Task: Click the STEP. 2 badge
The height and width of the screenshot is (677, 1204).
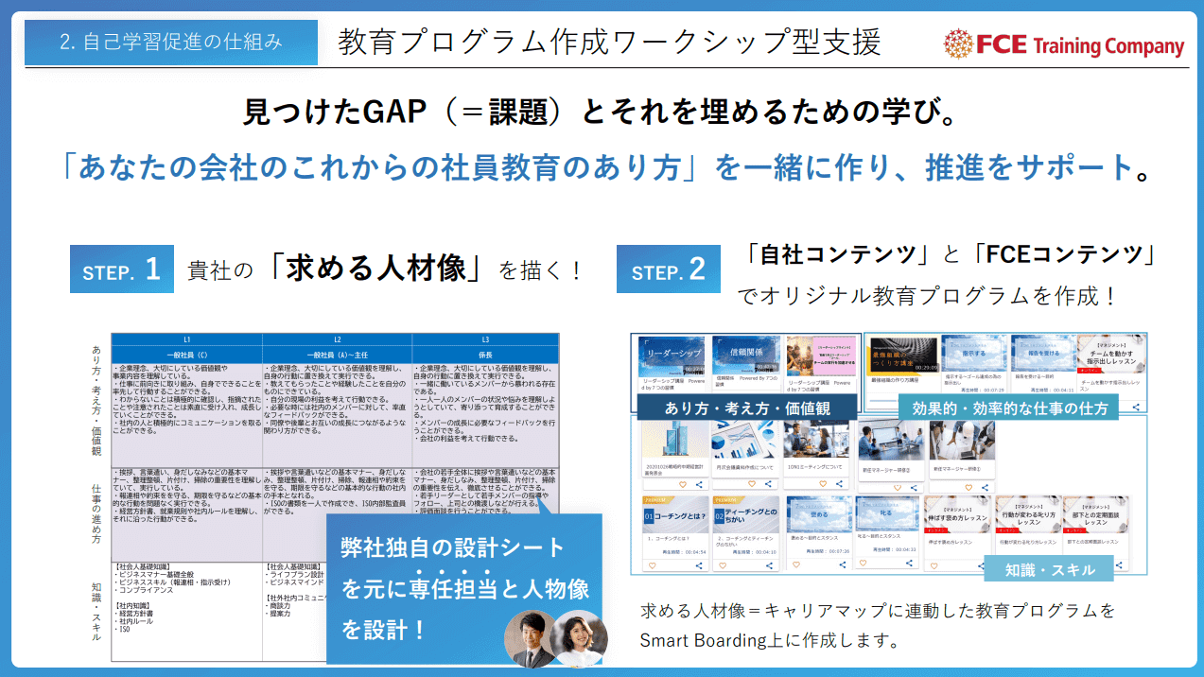Action: [x=670, y=270]
